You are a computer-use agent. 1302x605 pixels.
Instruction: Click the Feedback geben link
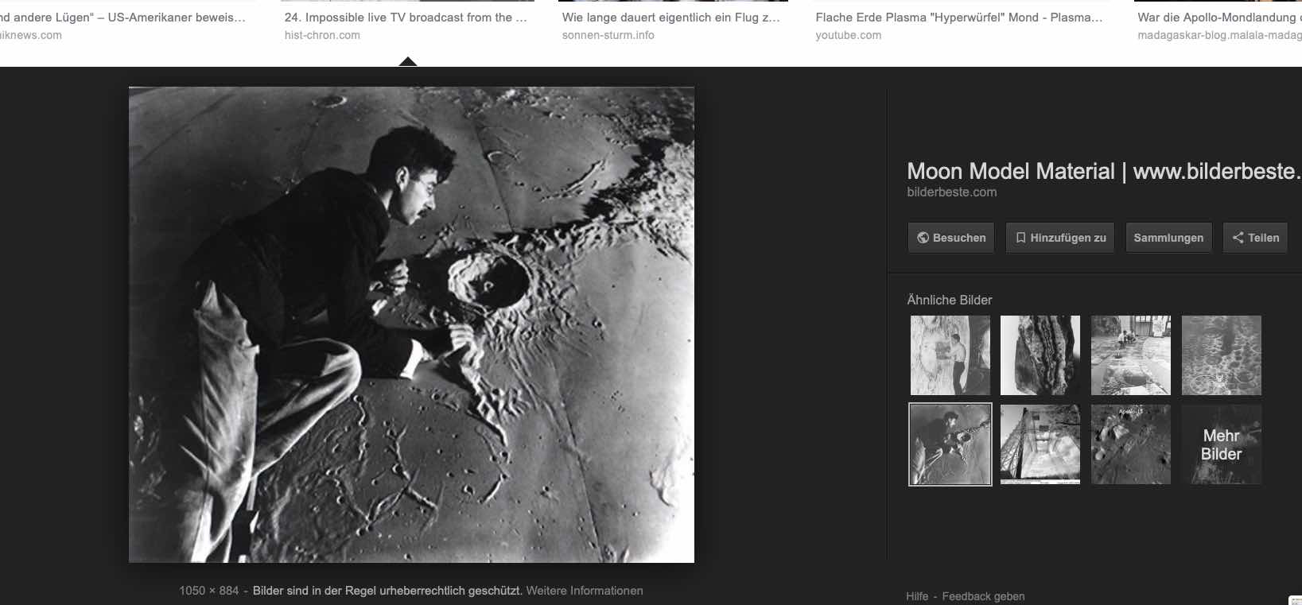[x=983, y=596]
